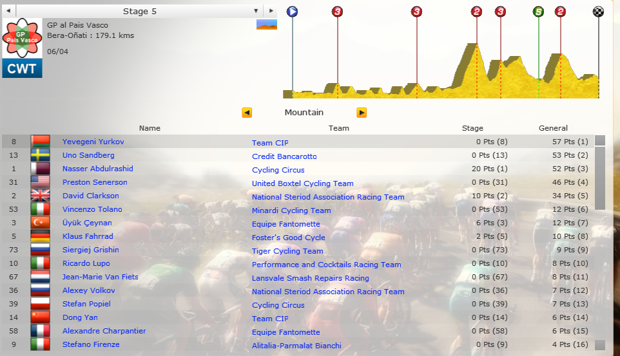The image size is (620, 356).
Task: Sort the table by Stage column
Action: click(472, 128)
